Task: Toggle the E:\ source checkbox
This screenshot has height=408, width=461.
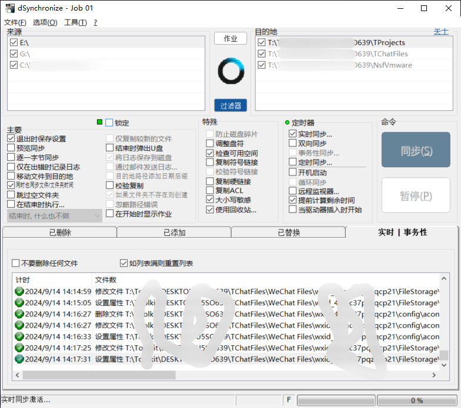Action: (x=14, y=42)
